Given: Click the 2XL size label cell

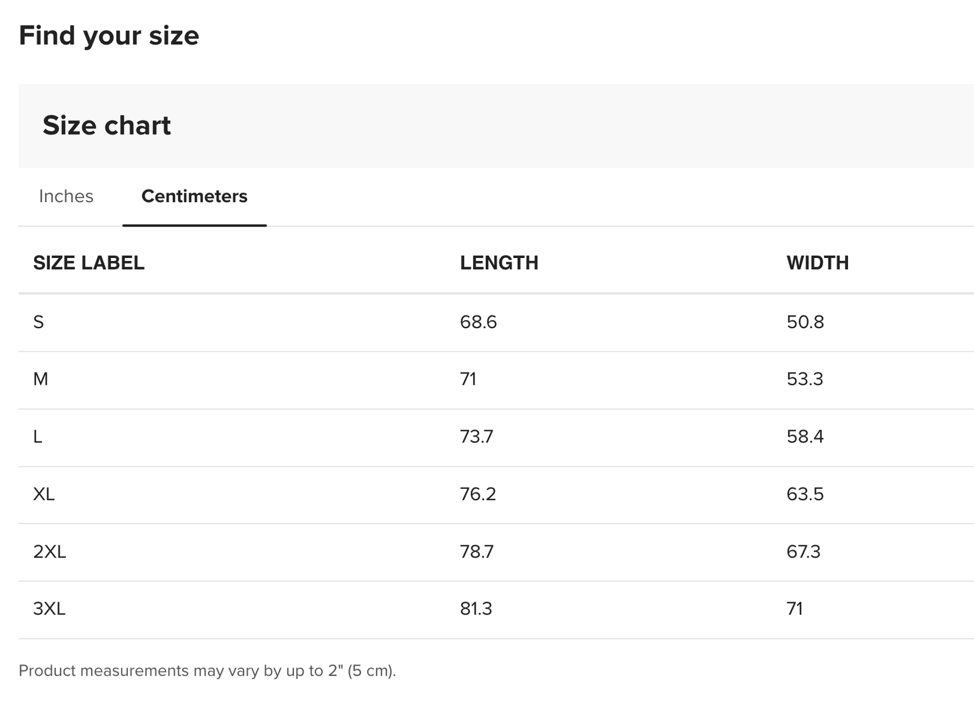Looking at the screenshot, I should click(x=49, y=551).
